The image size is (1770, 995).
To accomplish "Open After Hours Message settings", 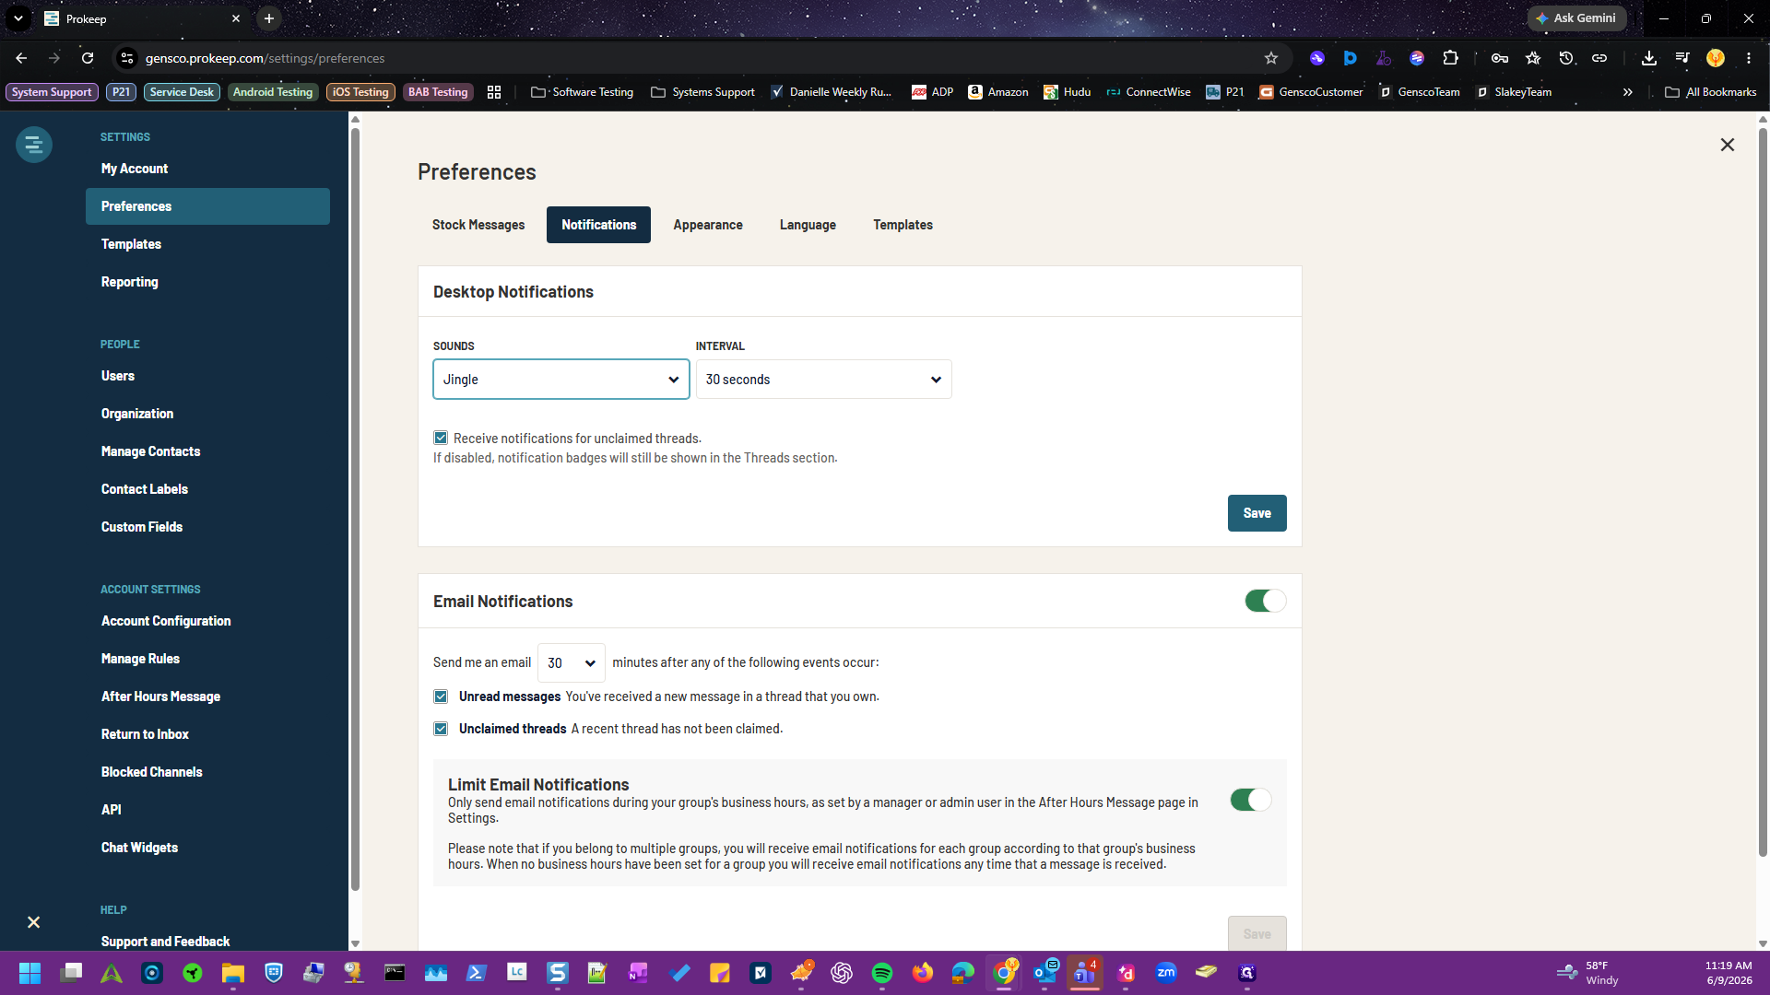I will [x=160, y=696].
